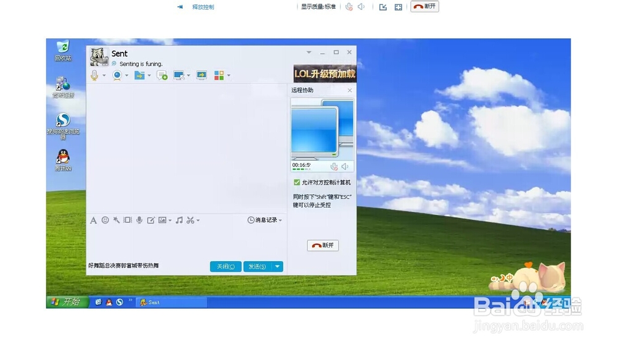
Task: Take a screenshot with scissors icon
Action: pos(191,220)
